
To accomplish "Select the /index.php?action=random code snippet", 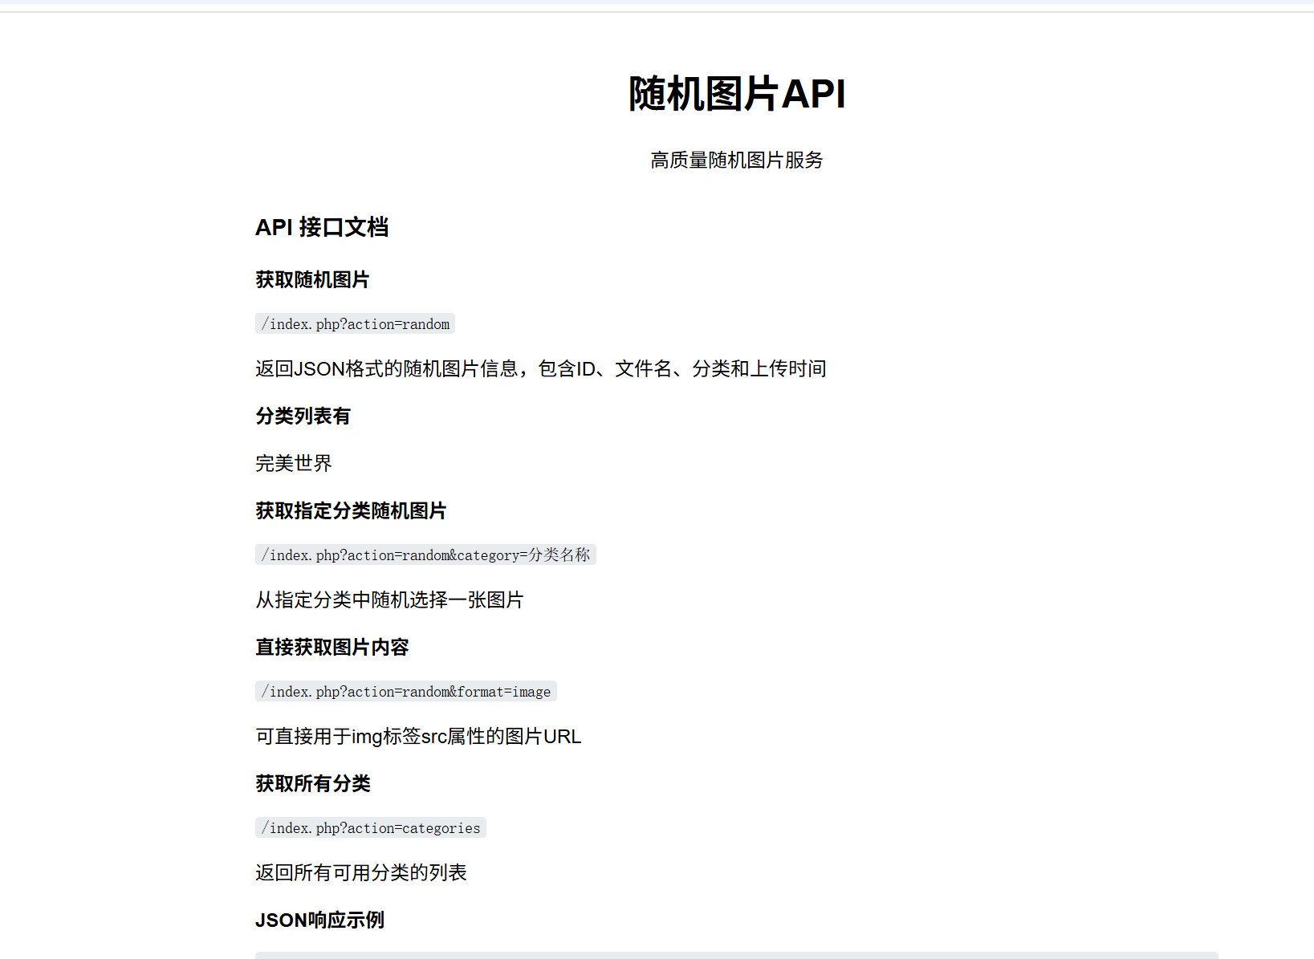I will click(x=355, y=323).
